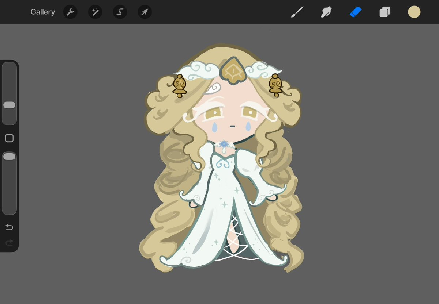Activate the Selection tool
The height and width of the screenshot is (304, 439).
tap(120, 12)
